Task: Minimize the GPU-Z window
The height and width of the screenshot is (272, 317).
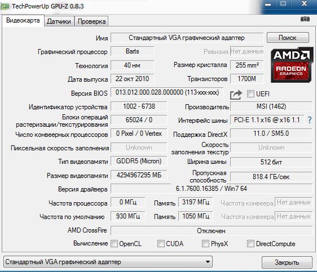Action: (268, 5)
